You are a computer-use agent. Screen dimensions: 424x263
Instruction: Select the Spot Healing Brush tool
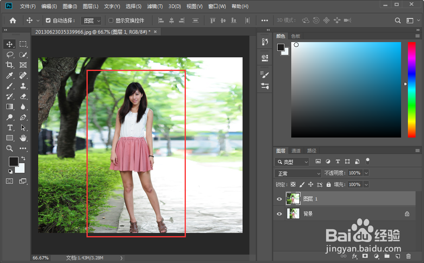click(23, 75)
